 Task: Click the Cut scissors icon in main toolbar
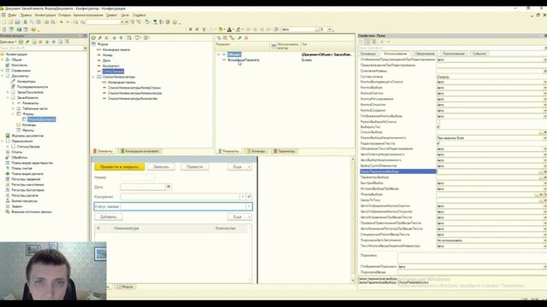(x=25, y=22)
